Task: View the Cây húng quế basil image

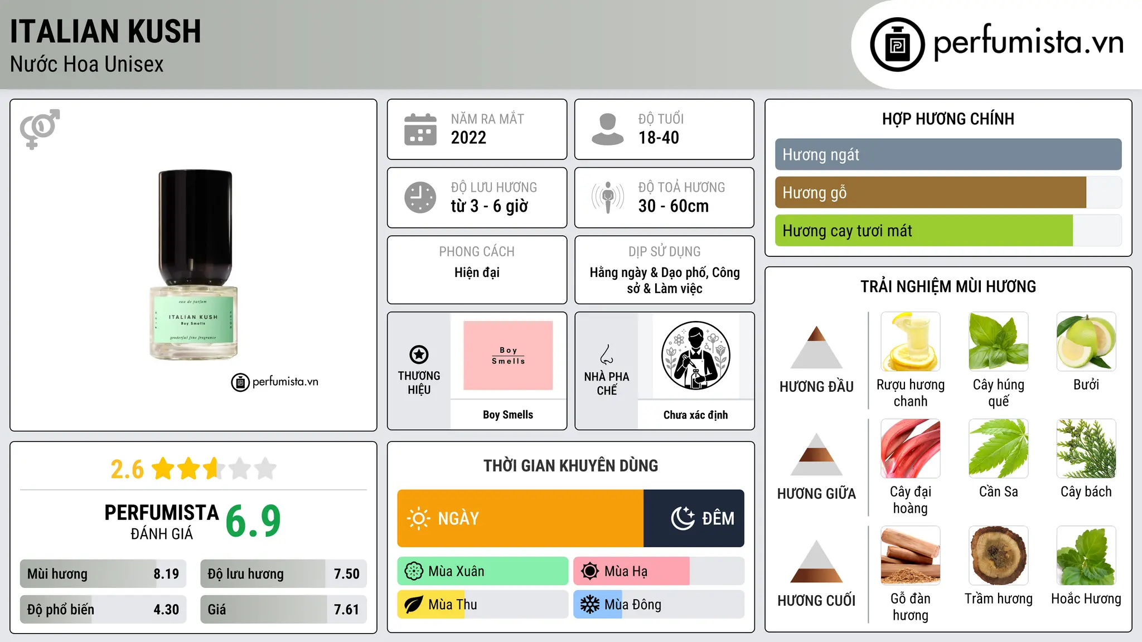Action: [999, 342]
